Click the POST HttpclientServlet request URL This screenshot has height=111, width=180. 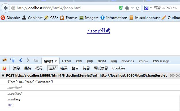coord(86,75)
